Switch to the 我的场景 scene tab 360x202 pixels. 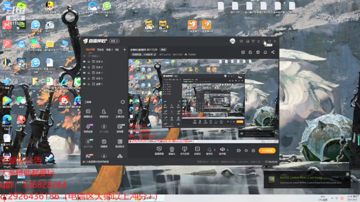click(x=90, y=50)
